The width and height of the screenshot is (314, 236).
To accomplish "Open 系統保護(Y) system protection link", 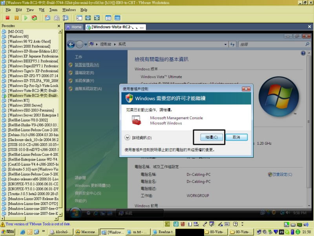I will pyautogui.click(x=84, y=81).
